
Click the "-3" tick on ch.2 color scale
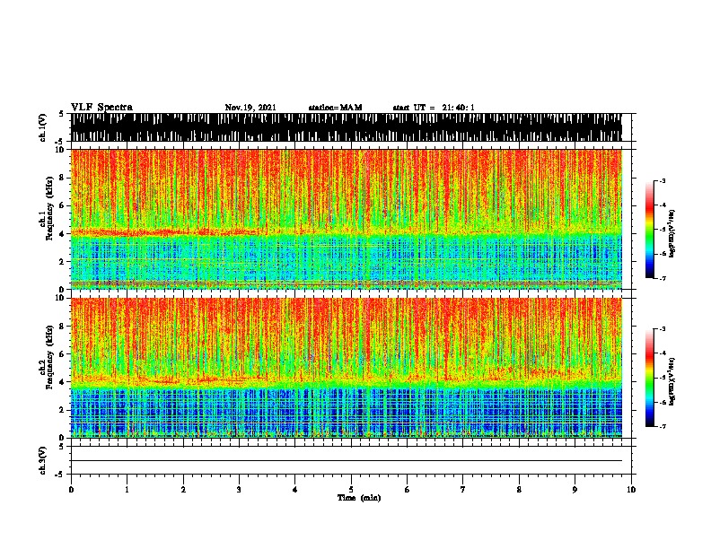(x=662, y=329)
